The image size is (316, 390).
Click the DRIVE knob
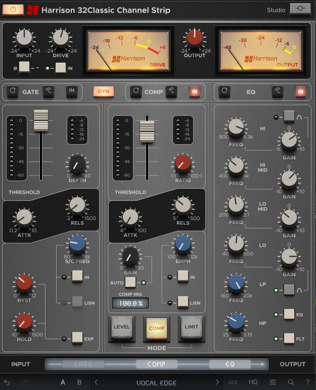point(61,38)
